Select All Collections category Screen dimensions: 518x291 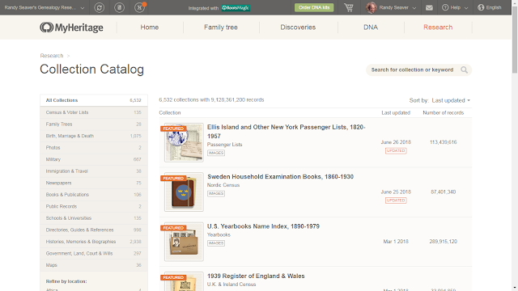tap(94, 100)
